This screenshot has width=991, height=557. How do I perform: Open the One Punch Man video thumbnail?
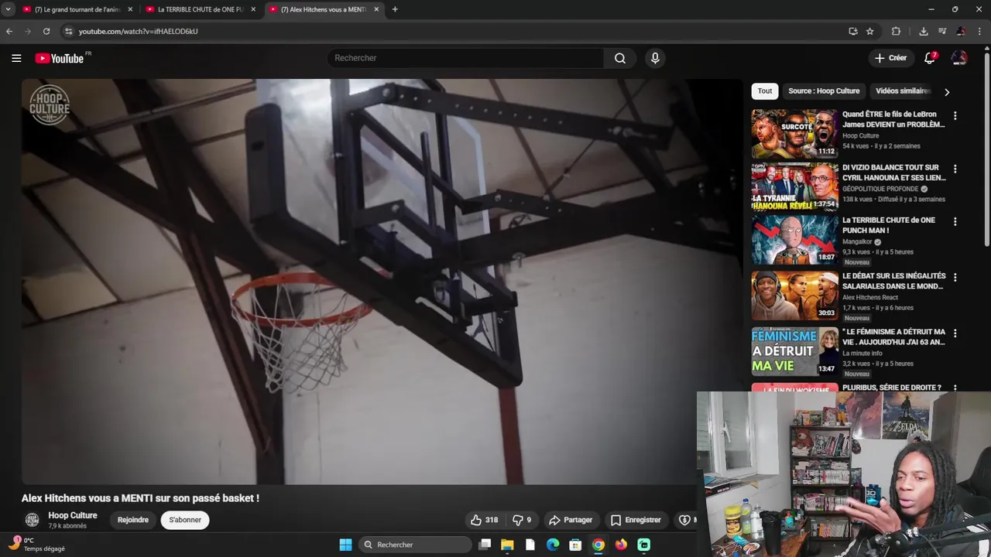pyautogui.click(x=794, y=240)
